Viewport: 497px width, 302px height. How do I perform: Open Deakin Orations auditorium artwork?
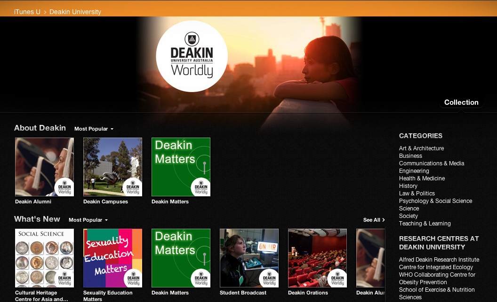tap(317, 258)
